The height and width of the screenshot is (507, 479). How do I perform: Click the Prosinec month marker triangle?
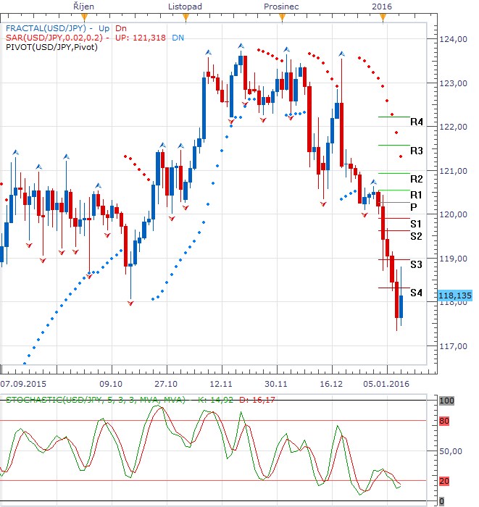[282, 18]
